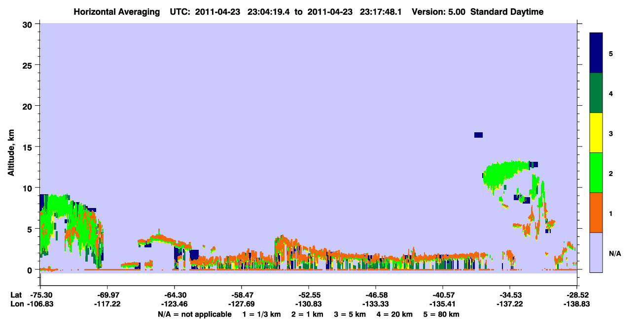Click the latitude value -75.30

(x=40, y=295)
